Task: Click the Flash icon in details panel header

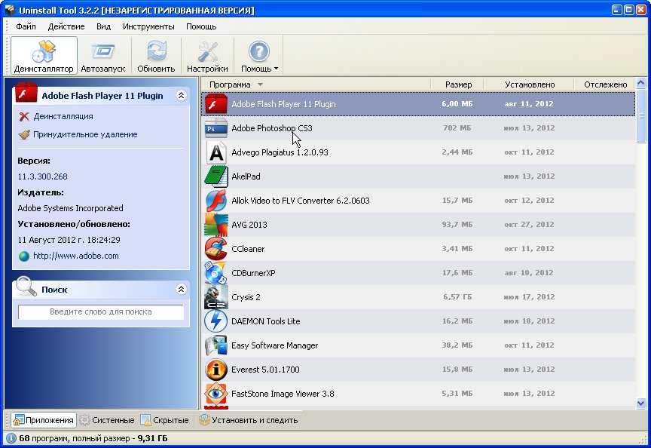Action: 26,93
